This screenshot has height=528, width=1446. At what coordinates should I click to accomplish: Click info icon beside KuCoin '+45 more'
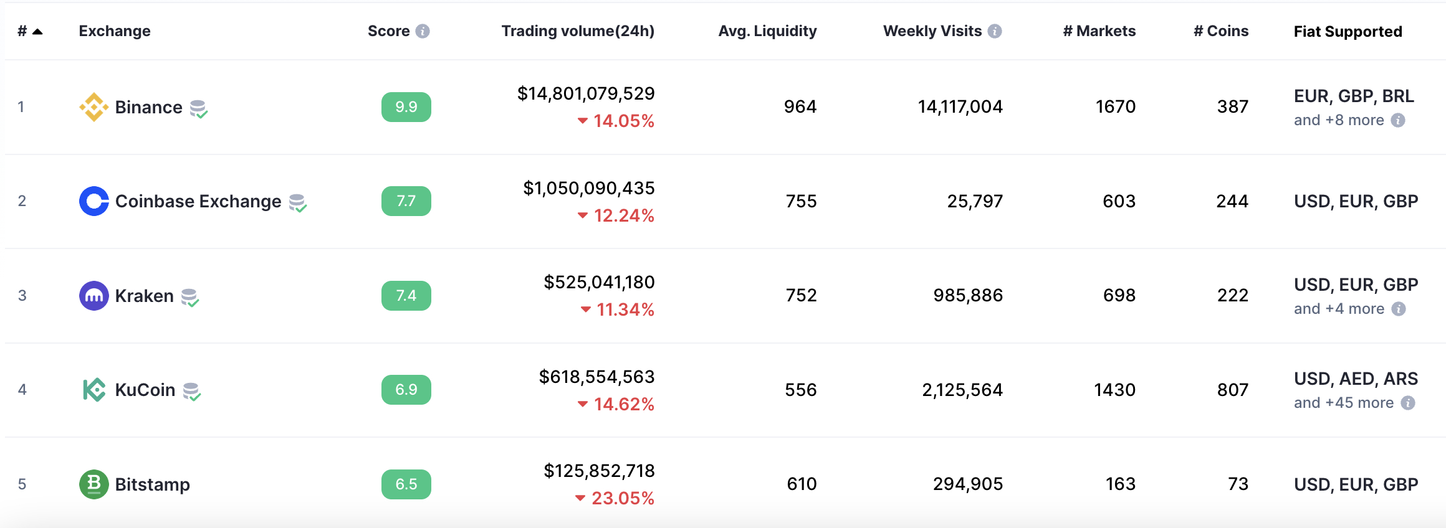pyautogui.click(x=1408, y=403)
